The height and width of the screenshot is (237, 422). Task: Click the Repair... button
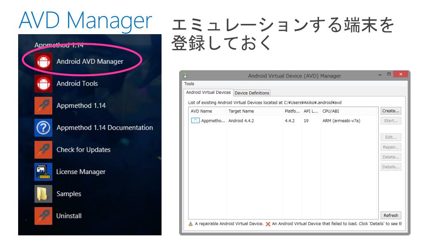[391, 147]
